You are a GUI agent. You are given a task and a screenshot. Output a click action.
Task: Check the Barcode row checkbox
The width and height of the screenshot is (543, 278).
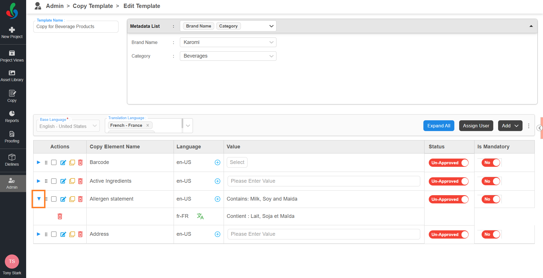click(54, 163)
